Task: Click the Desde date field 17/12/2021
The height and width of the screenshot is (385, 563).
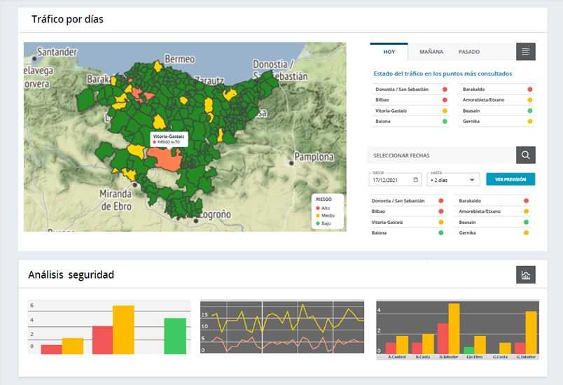Action: pos(396,179)
